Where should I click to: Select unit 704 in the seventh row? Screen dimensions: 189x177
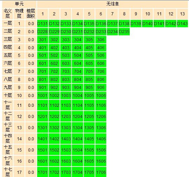pos(77,72)
